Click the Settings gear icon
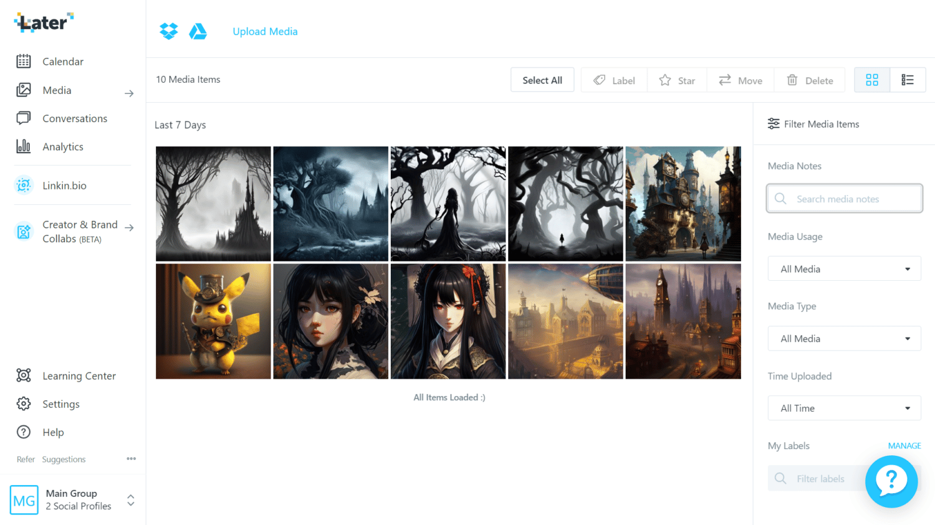The height and width of the screenshot is (525, 935). (x=24, y=404)
